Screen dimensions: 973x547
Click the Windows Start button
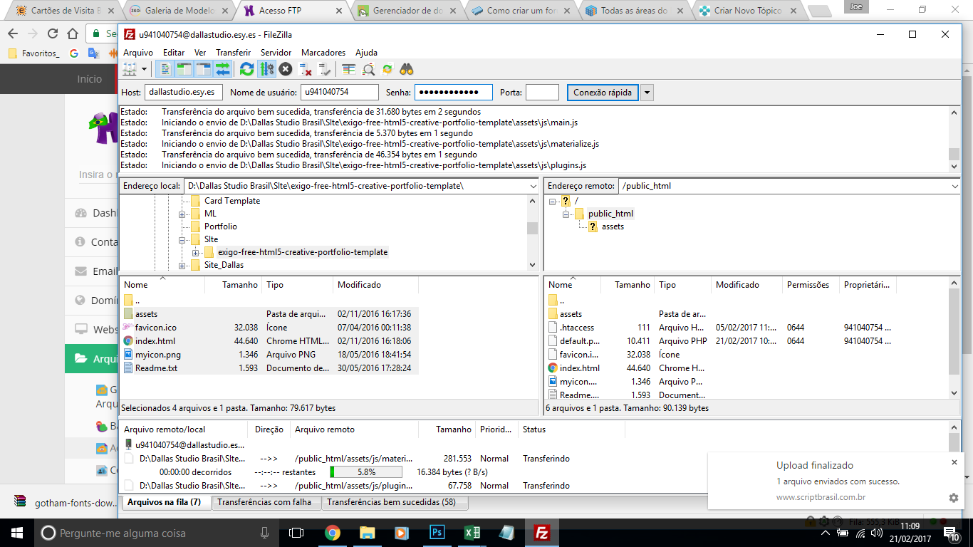16,532
